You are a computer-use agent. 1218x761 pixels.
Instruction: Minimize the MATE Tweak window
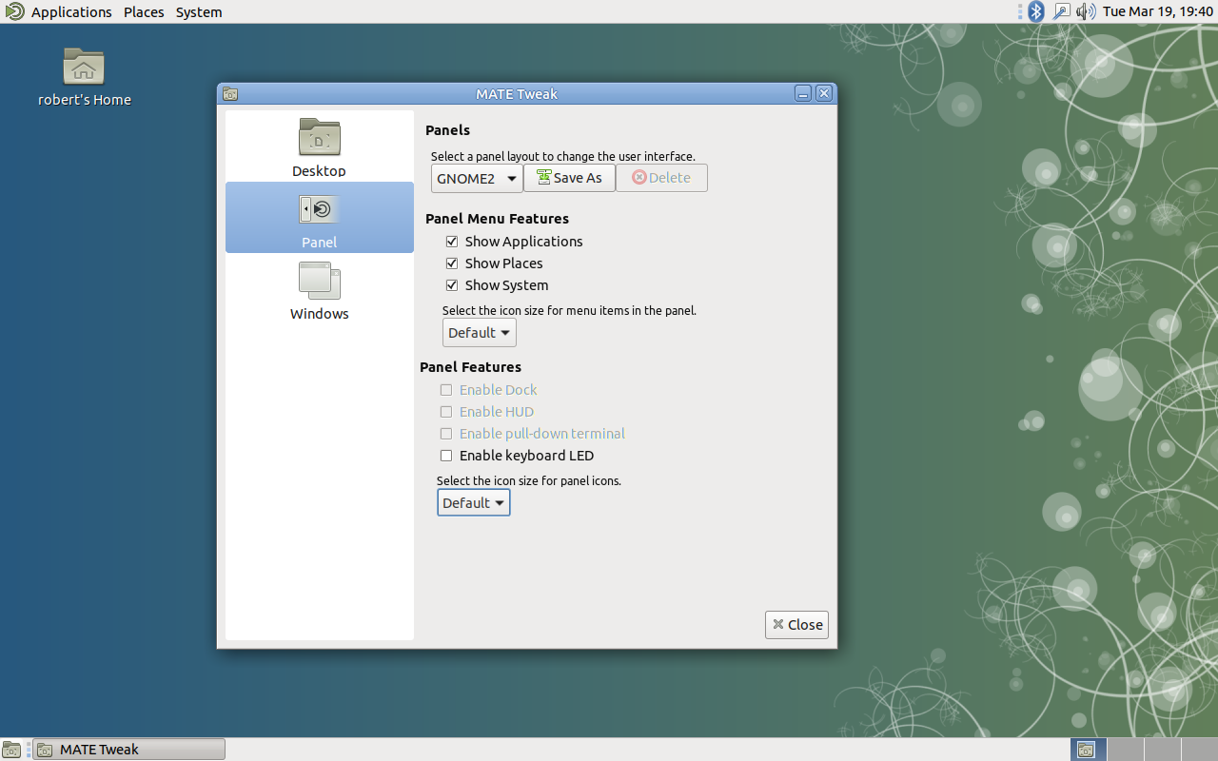[803, 93]
